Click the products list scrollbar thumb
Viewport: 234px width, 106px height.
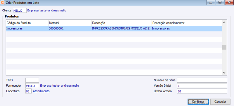(x=224, y=47)
